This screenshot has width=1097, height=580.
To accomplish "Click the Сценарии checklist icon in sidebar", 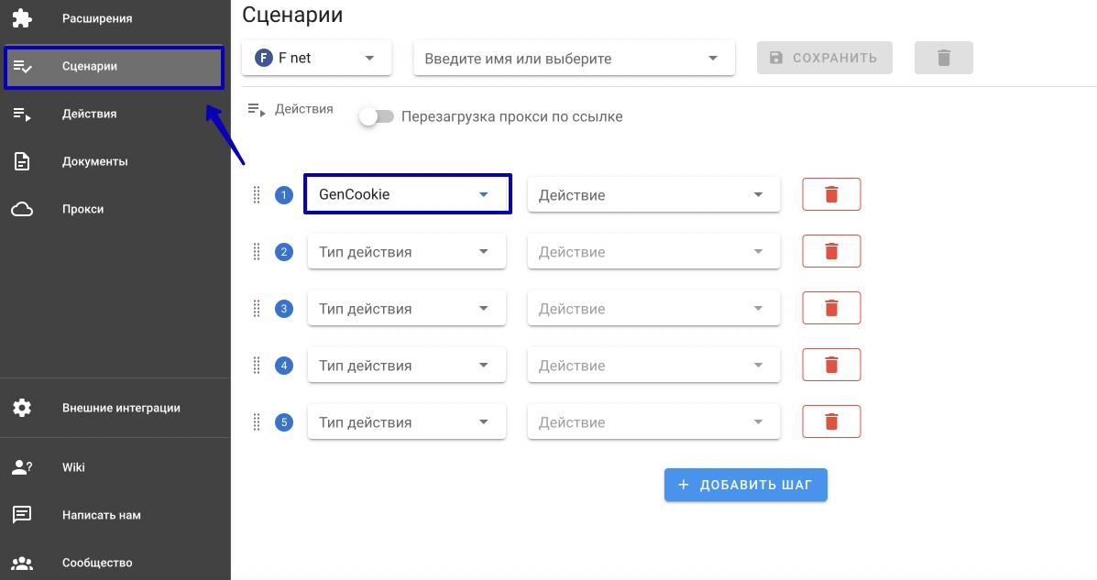I will 22,67.
